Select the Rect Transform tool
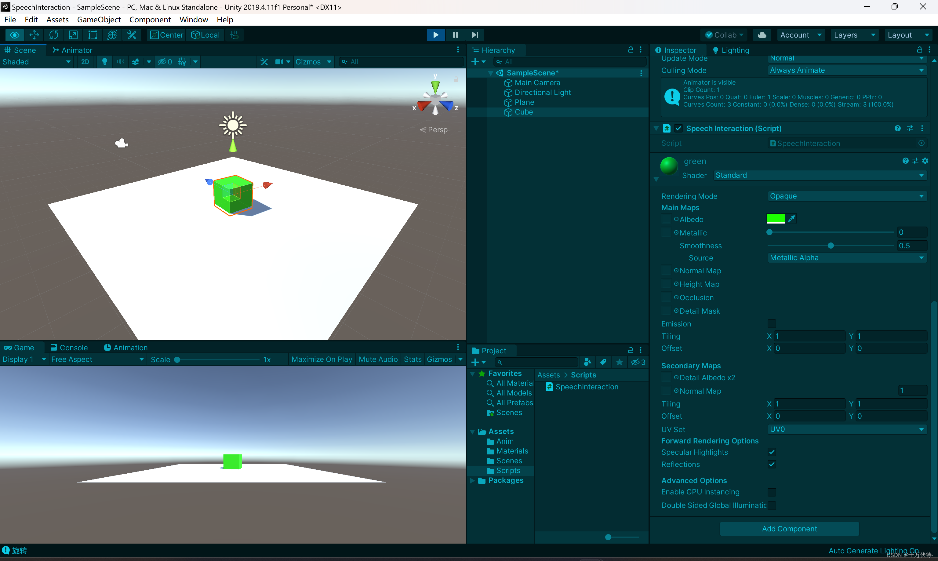This screenshot has width=938, height=561. tap(93, 35)
